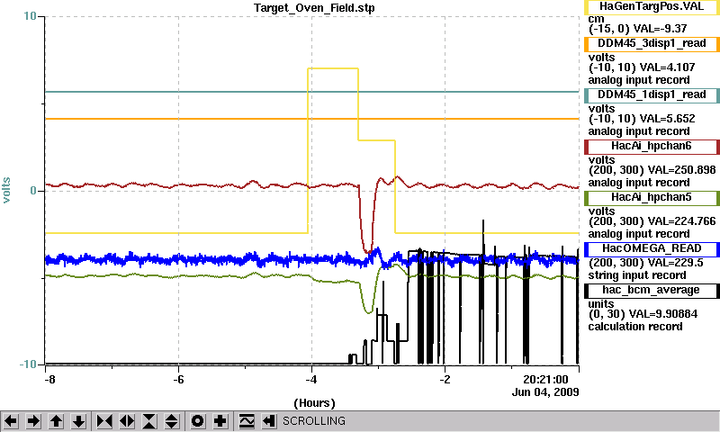The image size is (720, 432).
Task: Click the waveform auto-scale icon
Action: (247, 421)
